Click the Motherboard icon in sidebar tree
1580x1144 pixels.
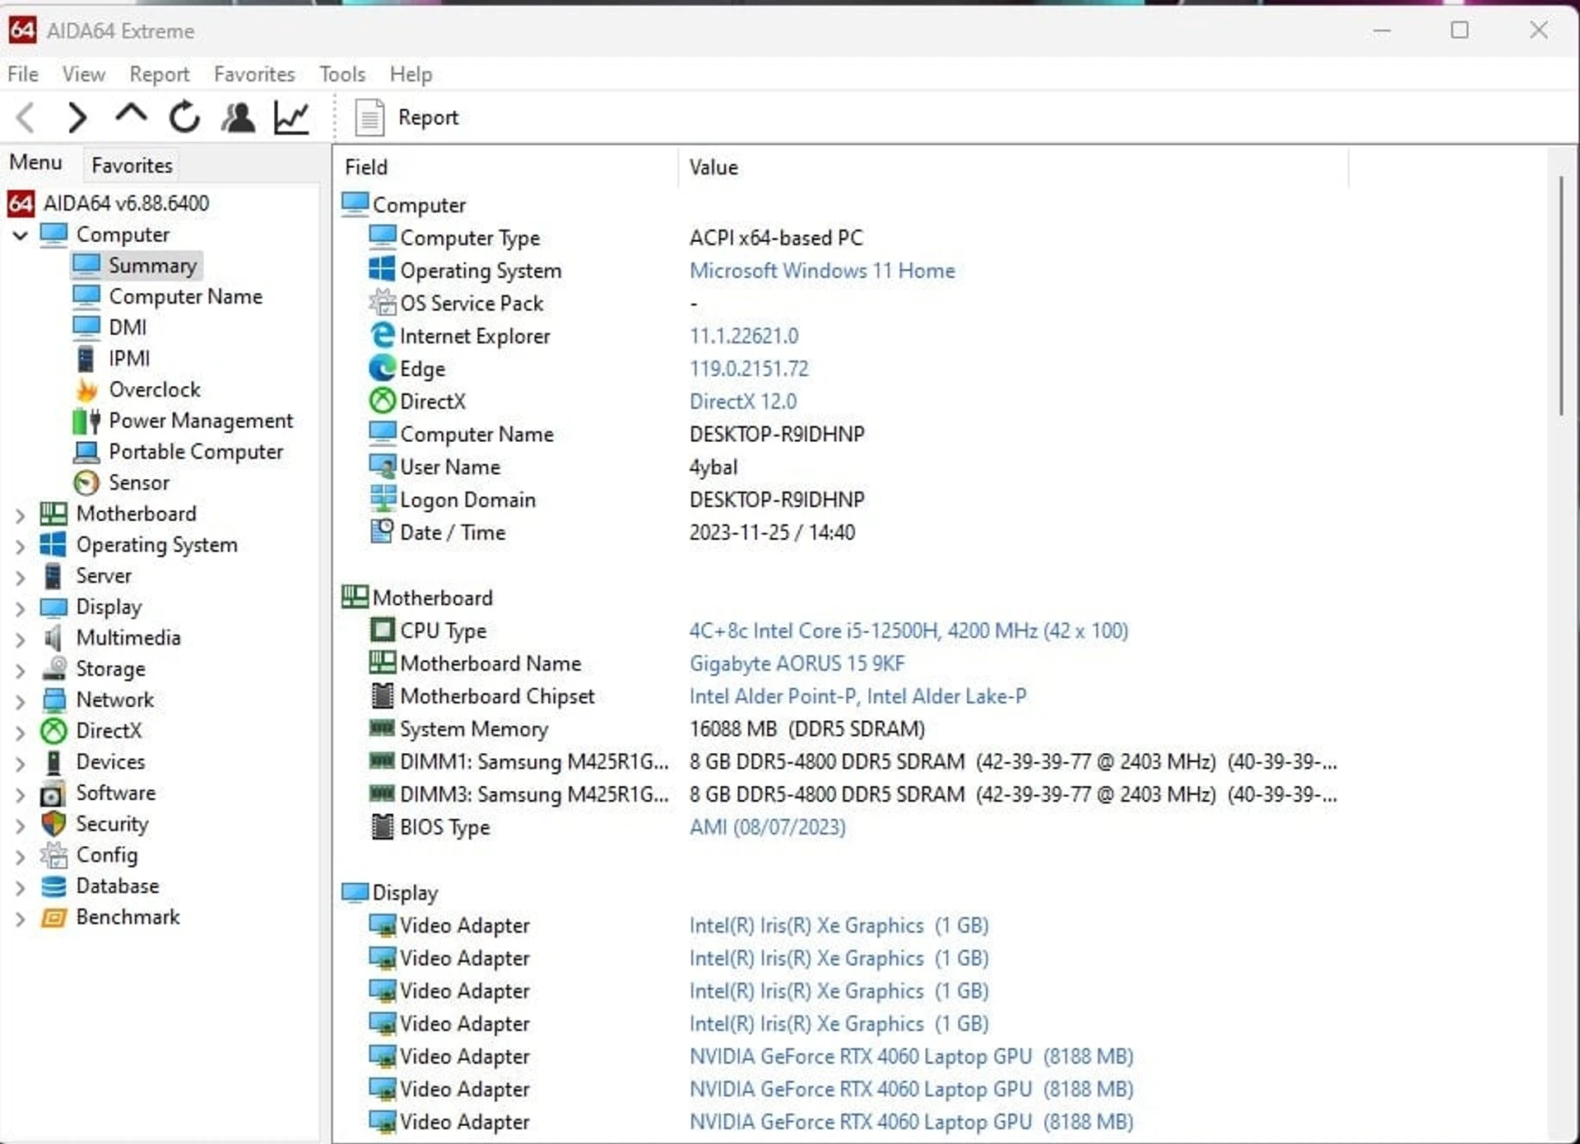coord(53,514)
